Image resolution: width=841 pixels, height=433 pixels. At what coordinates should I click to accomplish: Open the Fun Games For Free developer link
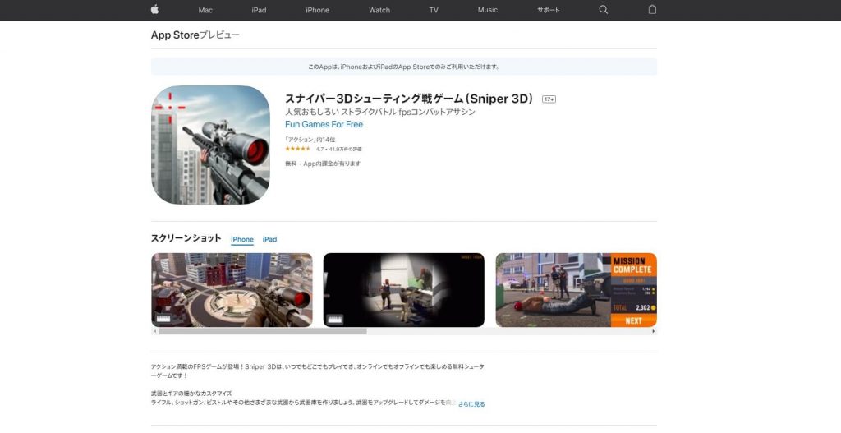coord(324,125)
